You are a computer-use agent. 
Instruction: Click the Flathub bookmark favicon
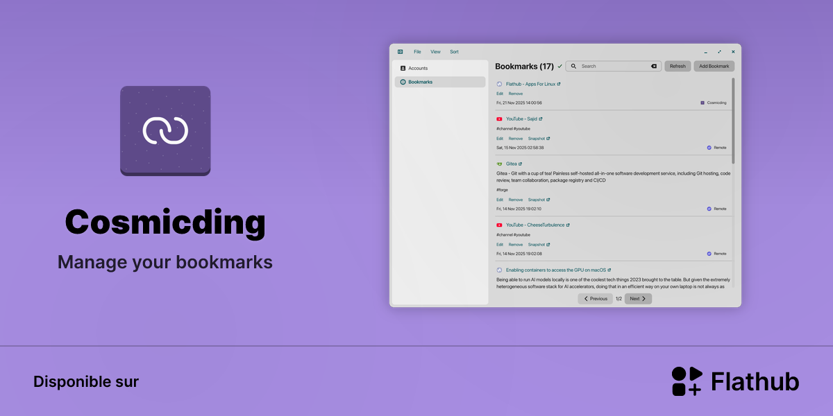coord(499,84)
